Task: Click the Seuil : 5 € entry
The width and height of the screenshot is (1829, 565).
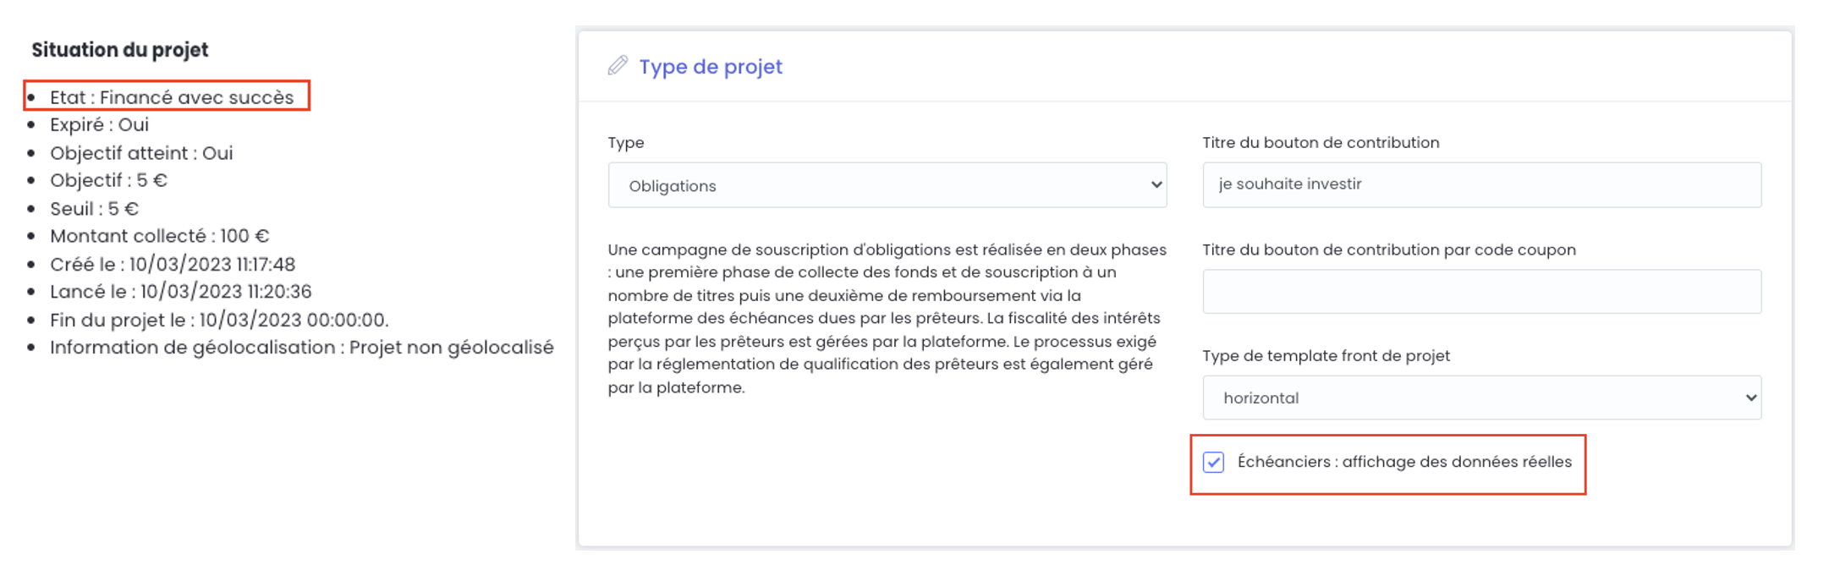Action: tap(94, 208)
